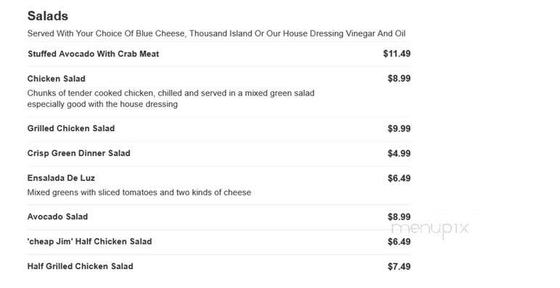
Task: Click the $8.99 Avocado Salad price
Action: click(x=399, y=216)
